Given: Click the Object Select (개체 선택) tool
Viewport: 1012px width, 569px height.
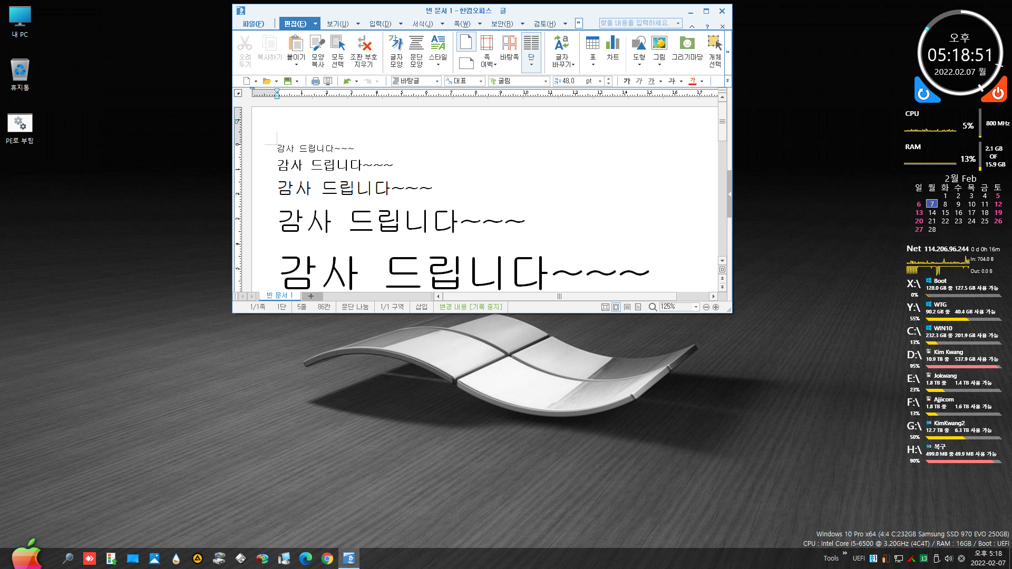Looking at the screenshot, I should pos(715,51).
